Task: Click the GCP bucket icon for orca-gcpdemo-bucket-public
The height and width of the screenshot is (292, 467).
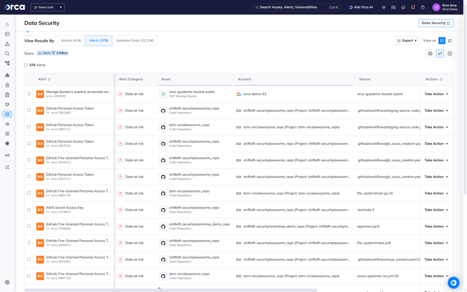Action: coord(163,94)
